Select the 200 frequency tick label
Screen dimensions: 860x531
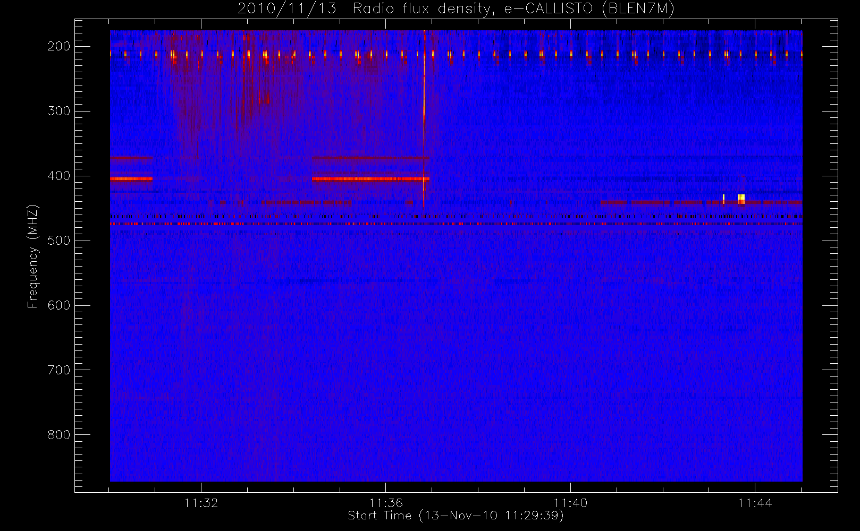(x=59, y=46)
